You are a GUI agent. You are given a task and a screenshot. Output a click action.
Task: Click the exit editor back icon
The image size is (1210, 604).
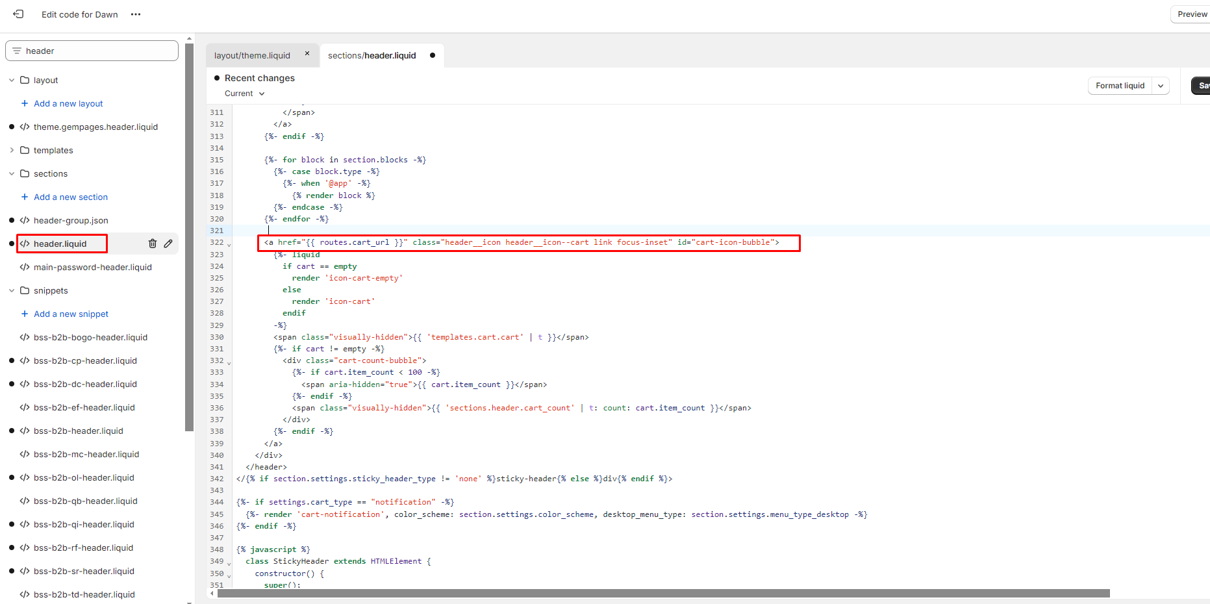pos(18,14)
